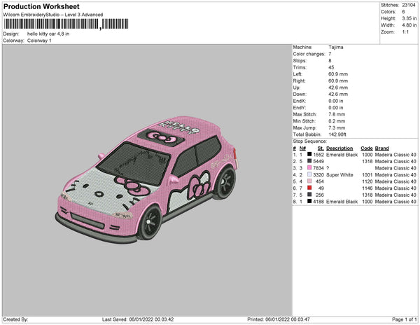Click the 'Left:' measurement label
420x325 pixels.
click(297, 74)
